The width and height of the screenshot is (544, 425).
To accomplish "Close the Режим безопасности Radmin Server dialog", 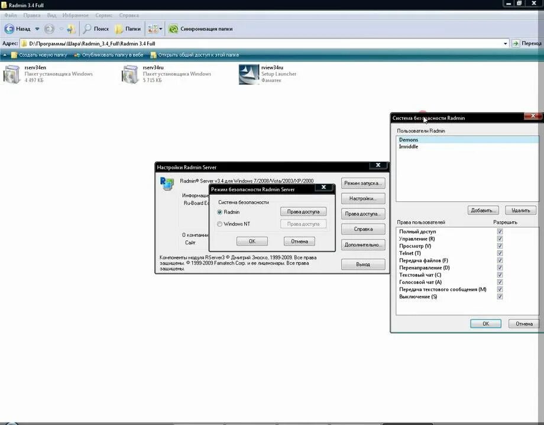I will click(323, 187).
